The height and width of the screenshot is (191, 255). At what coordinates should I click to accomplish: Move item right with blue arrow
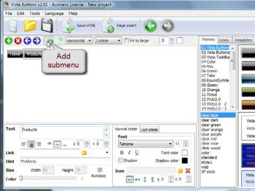tap(37, 41)
